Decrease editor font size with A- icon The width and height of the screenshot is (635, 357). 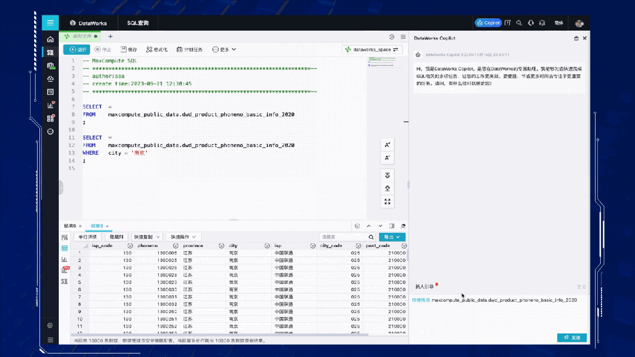pyautogui.click(x=387, y=158)
